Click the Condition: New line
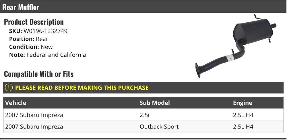Viewport: 287px width, 140px height. click(31, 47)
